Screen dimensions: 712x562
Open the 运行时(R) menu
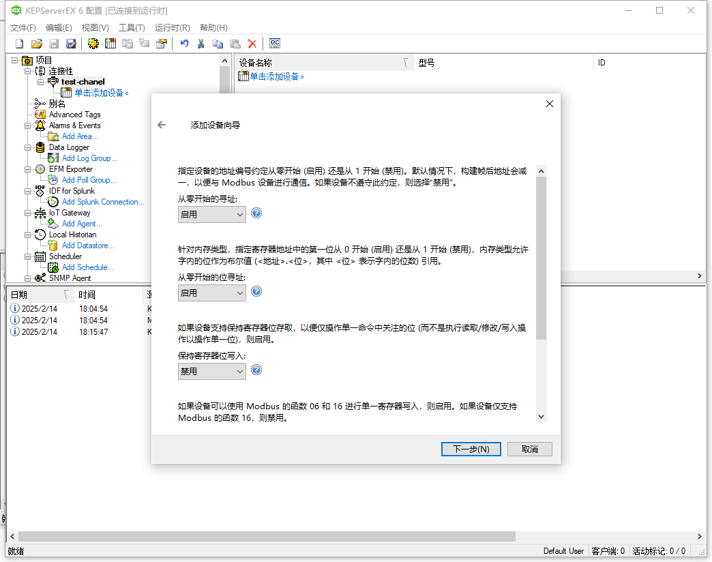(172, 28)
